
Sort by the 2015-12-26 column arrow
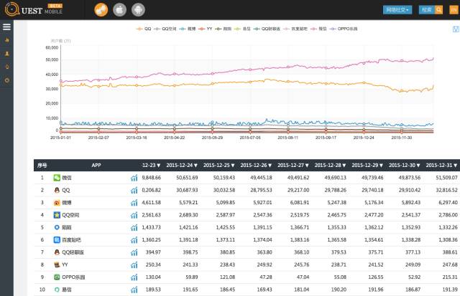coord(270,166)
